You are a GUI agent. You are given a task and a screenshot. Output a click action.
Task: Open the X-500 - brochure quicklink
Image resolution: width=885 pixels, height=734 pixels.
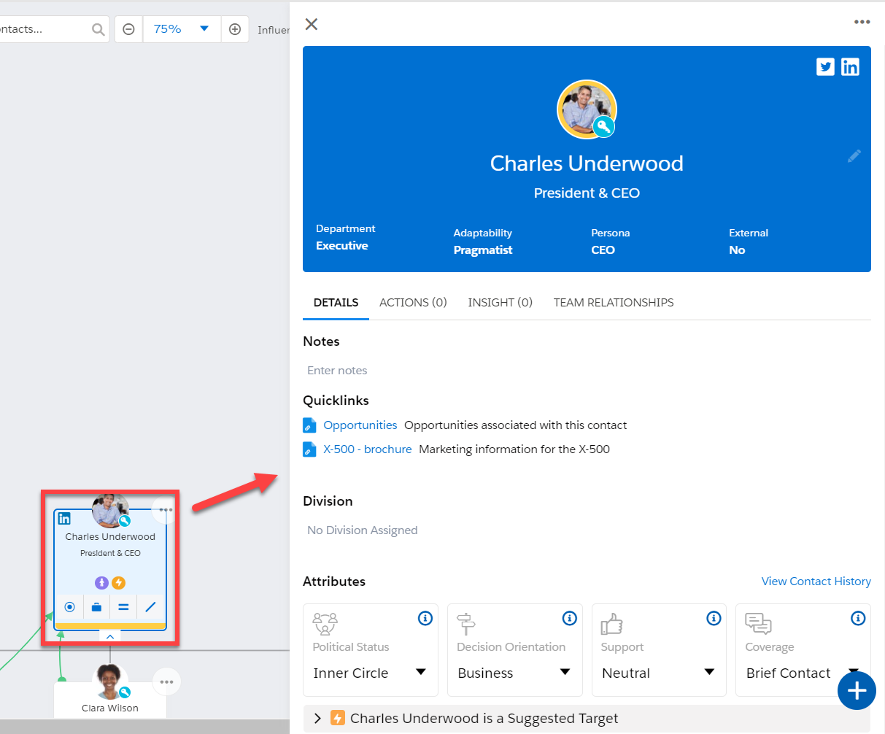click(368, 449)
